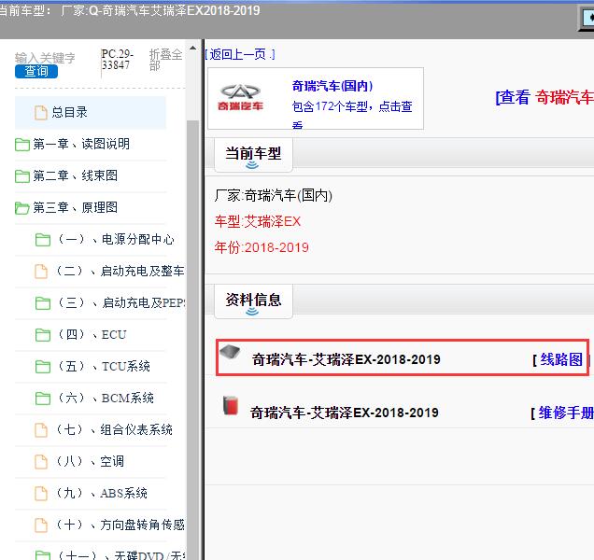594x560 pixels.
Task: Open the （八）、空调 entry text
Action: click(90, 462)
